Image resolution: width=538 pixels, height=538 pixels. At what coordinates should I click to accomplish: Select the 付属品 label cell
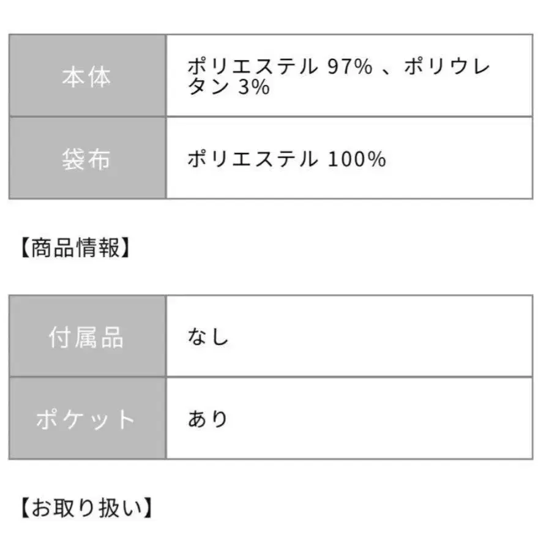pyautogui.click(x=86, y=336)
